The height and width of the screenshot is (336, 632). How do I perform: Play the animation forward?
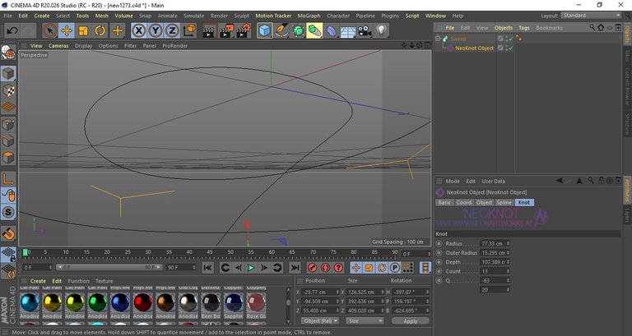click(251, 268)
